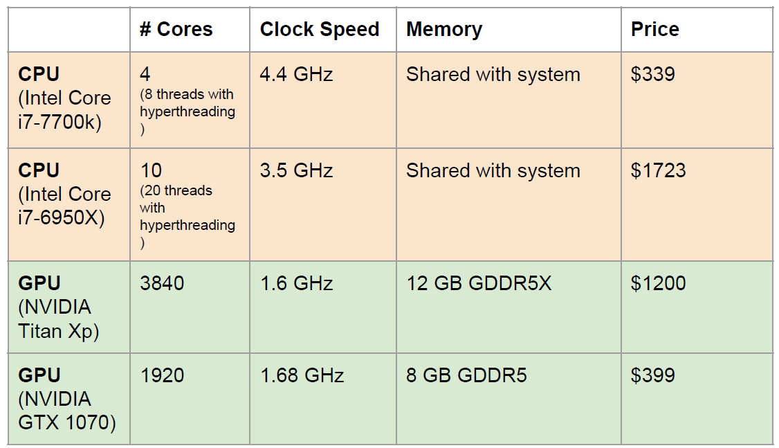Click the 4.4 GHz clock speed cell
Viewport: 779px width, 448px height.
(296, 75)
